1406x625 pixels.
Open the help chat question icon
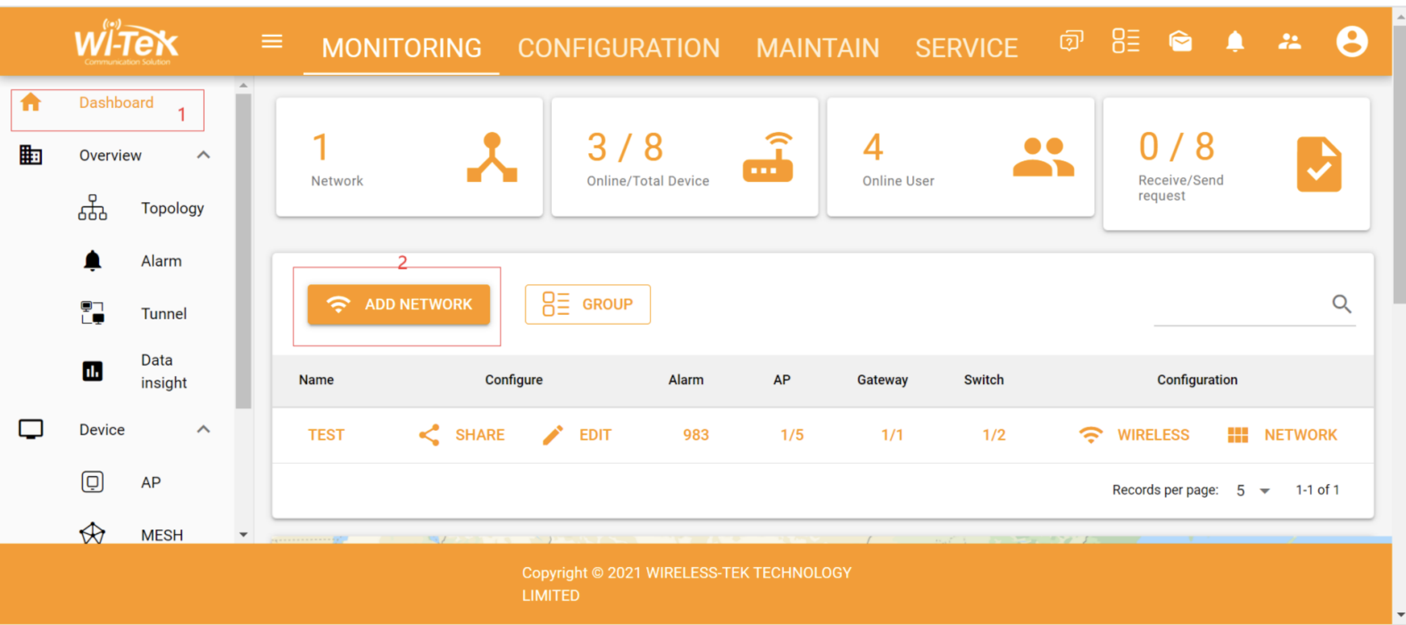pyautogui.click(x=1071, y=42)
